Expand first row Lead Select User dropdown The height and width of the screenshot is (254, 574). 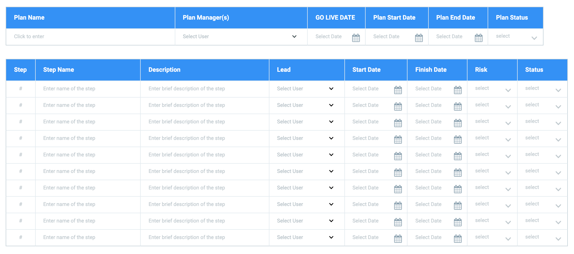331,89
